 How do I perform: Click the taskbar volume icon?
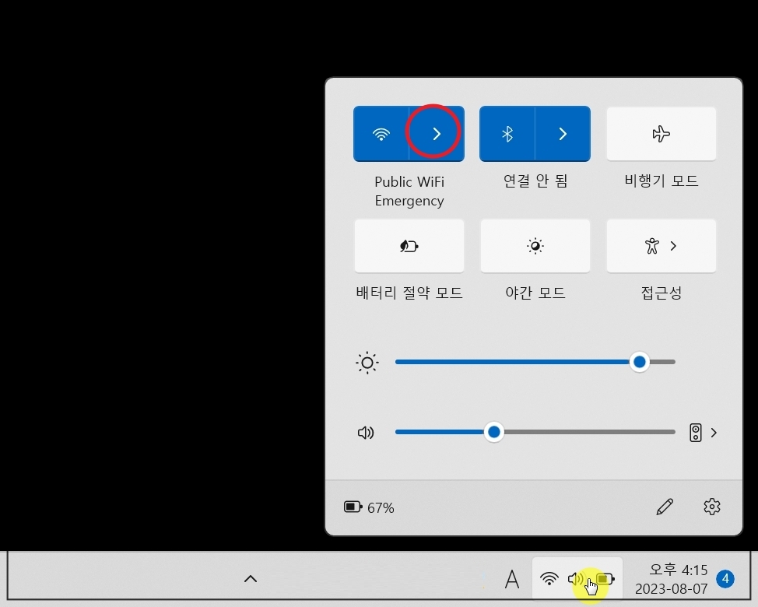[x=576, y=578]
